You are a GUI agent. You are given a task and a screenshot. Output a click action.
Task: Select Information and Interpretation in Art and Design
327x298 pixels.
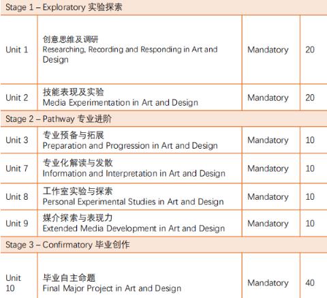click(134, 173)
